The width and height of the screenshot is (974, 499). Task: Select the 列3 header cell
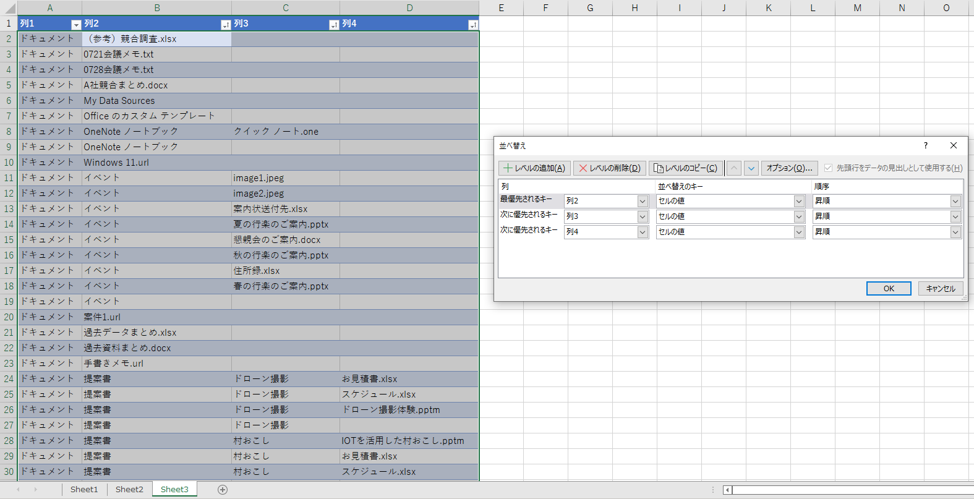pos(286,23)
